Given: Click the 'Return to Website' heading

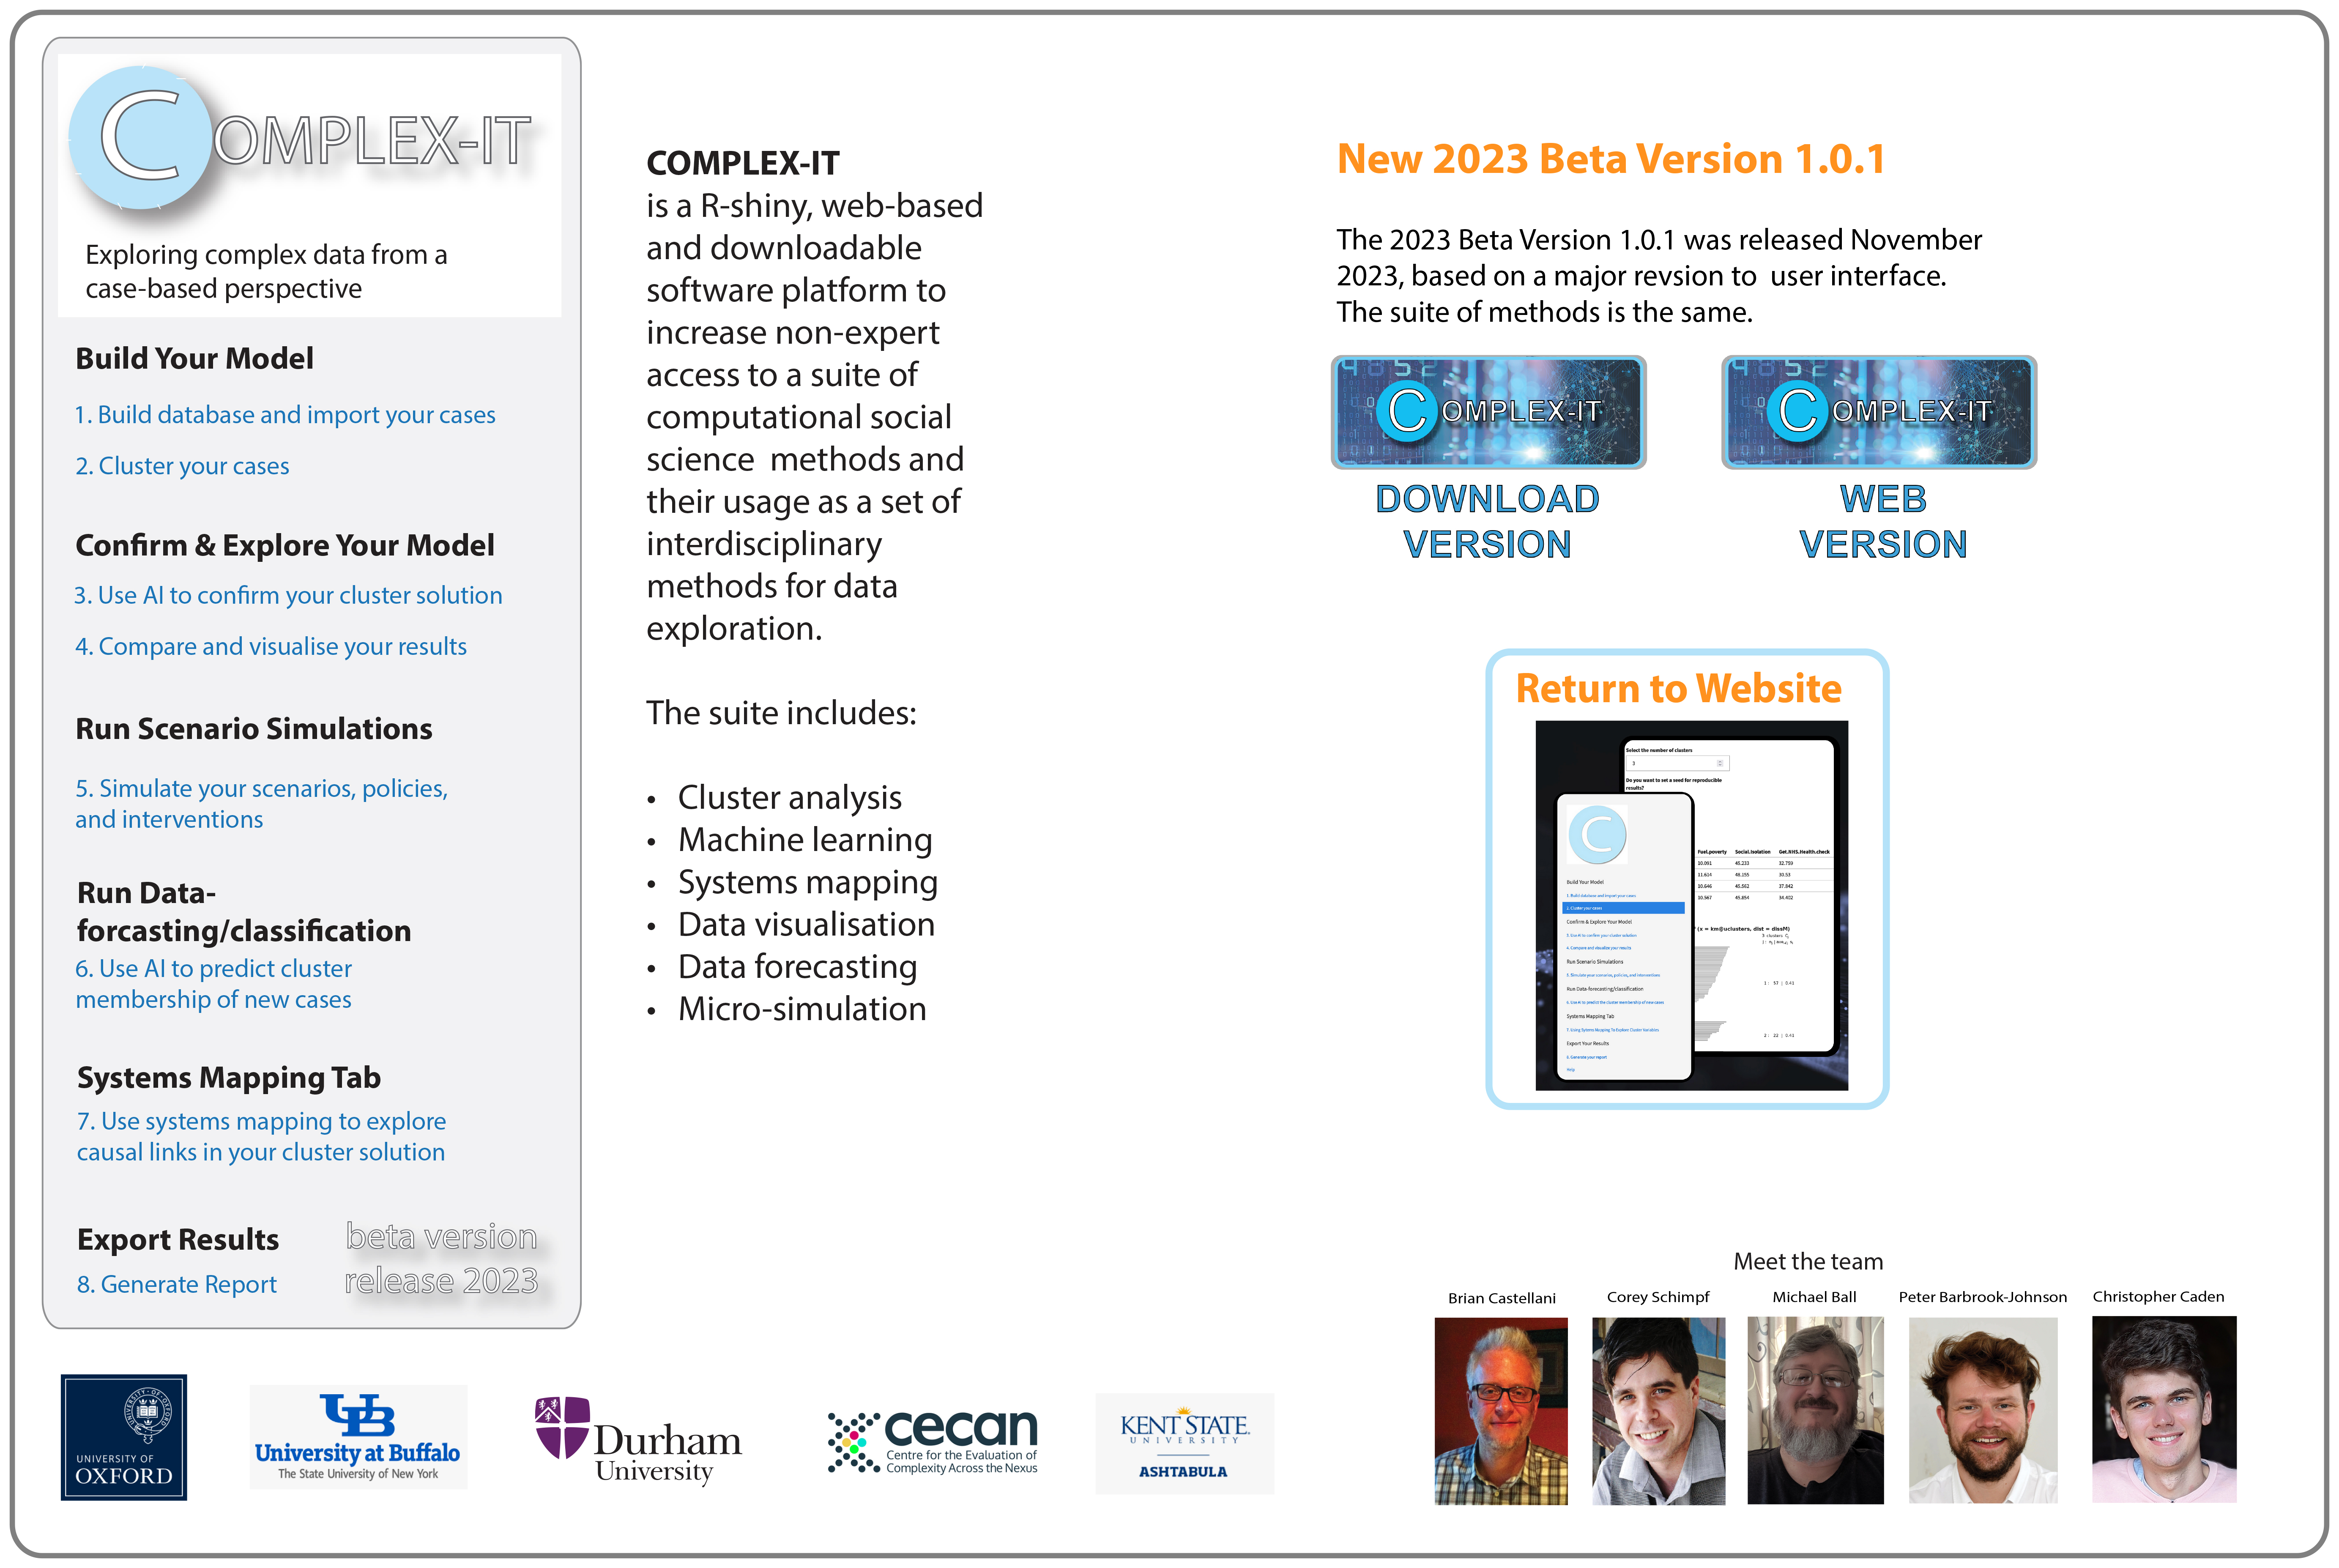Looking at the screenshot, I should (x=1679, y=689).
